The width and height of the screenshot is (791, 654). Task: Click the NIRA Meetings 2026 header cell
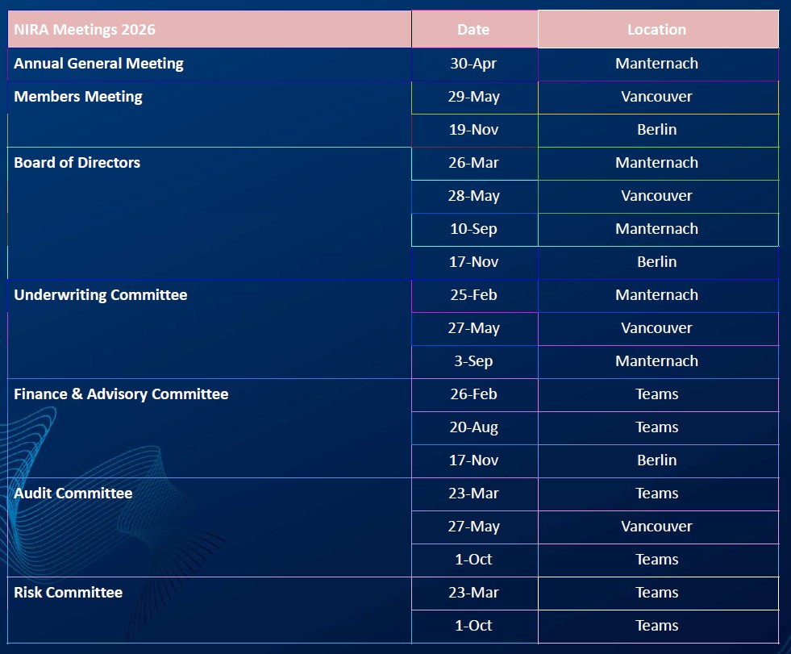(x=85, y=30)
